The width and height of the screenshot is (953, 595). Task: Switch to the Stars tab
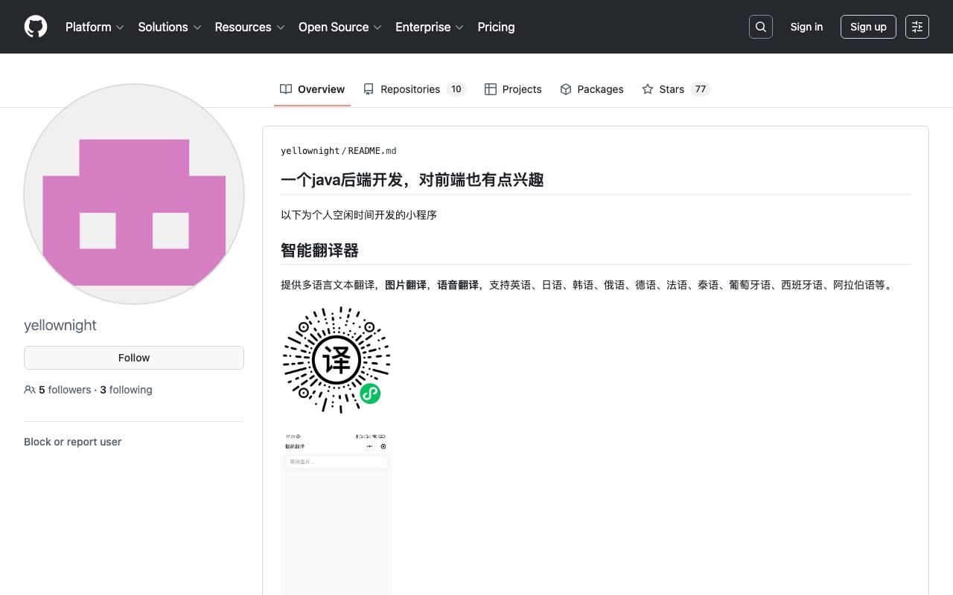pos(676,89)
